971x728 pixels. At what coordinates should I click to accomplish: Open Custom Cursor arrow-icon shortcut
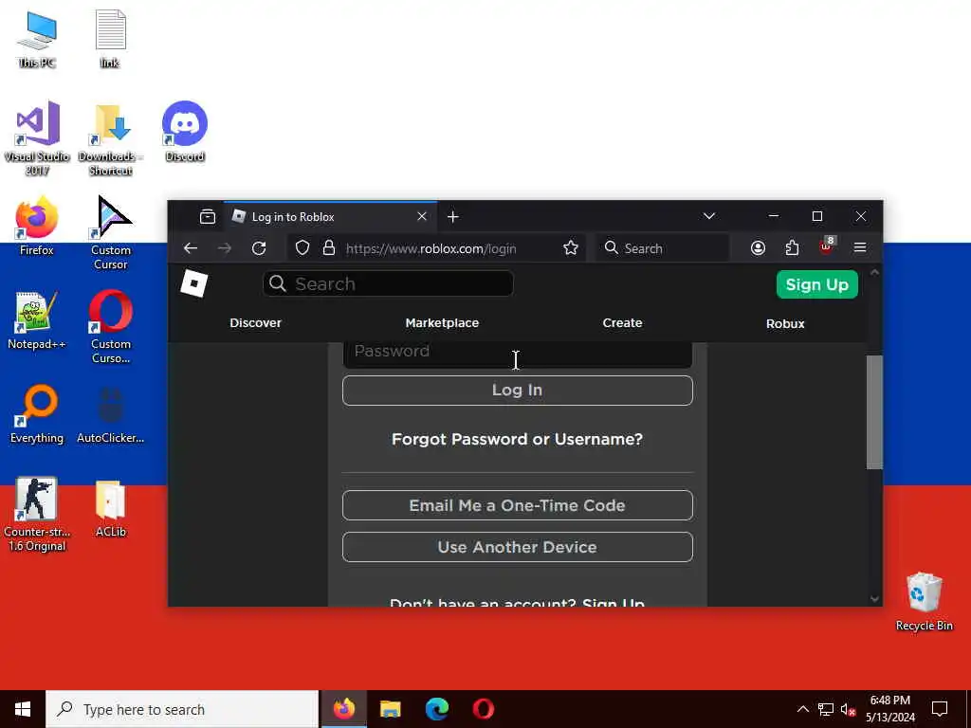(x=110, y=231)
